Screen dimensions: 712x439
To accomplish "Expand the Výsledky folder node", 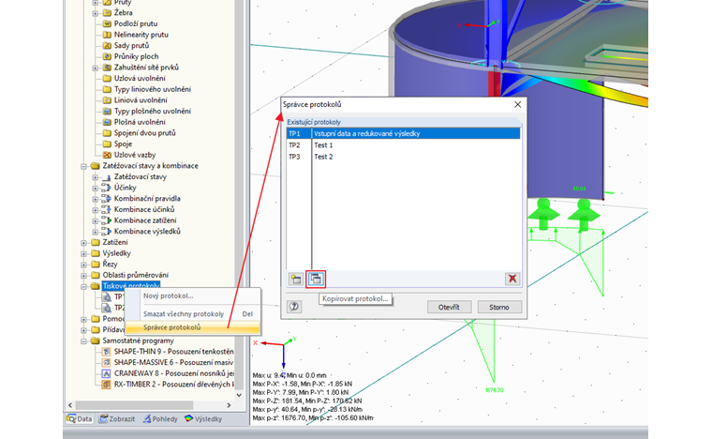I will [84, 253].
